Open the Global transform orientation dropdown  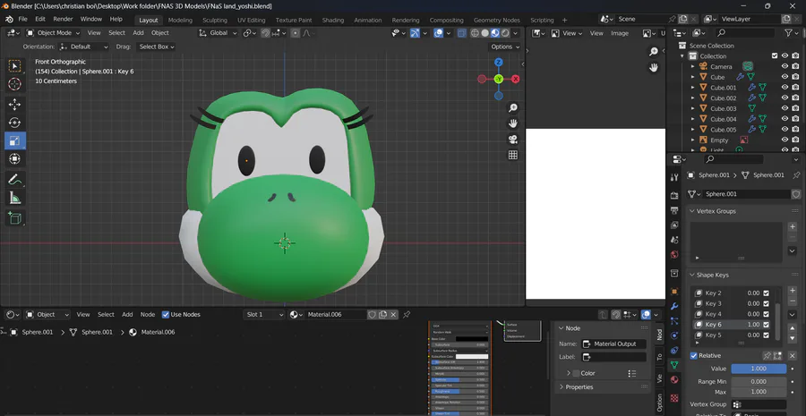pos(219,33)
